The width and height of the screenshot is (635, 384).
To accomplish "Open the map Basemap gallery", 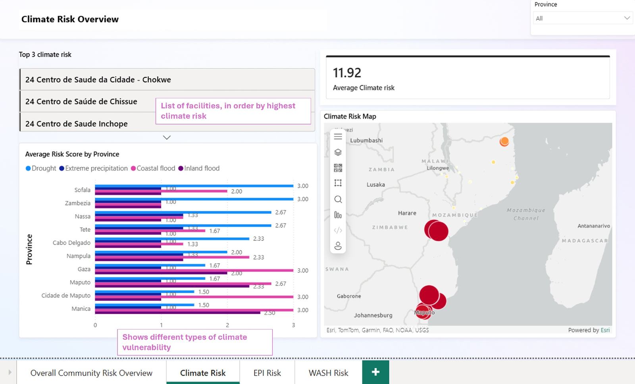I will click(x=338, y=168).
